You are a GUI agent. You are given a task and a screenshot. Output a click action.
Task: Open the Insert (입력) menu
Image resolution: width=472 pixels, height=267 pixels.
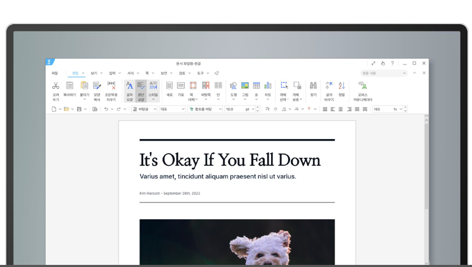click(x=112, y=73)
